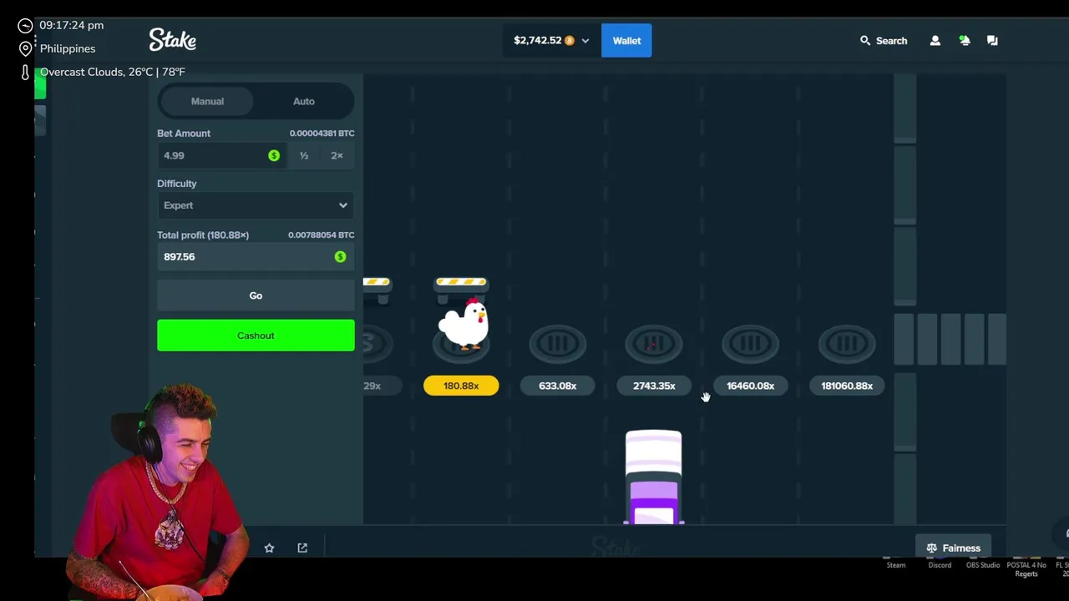Expand the balance currency dropdown
Image resolution: width=1069 pixels, height=601 pixels.
tap(585, 41)
